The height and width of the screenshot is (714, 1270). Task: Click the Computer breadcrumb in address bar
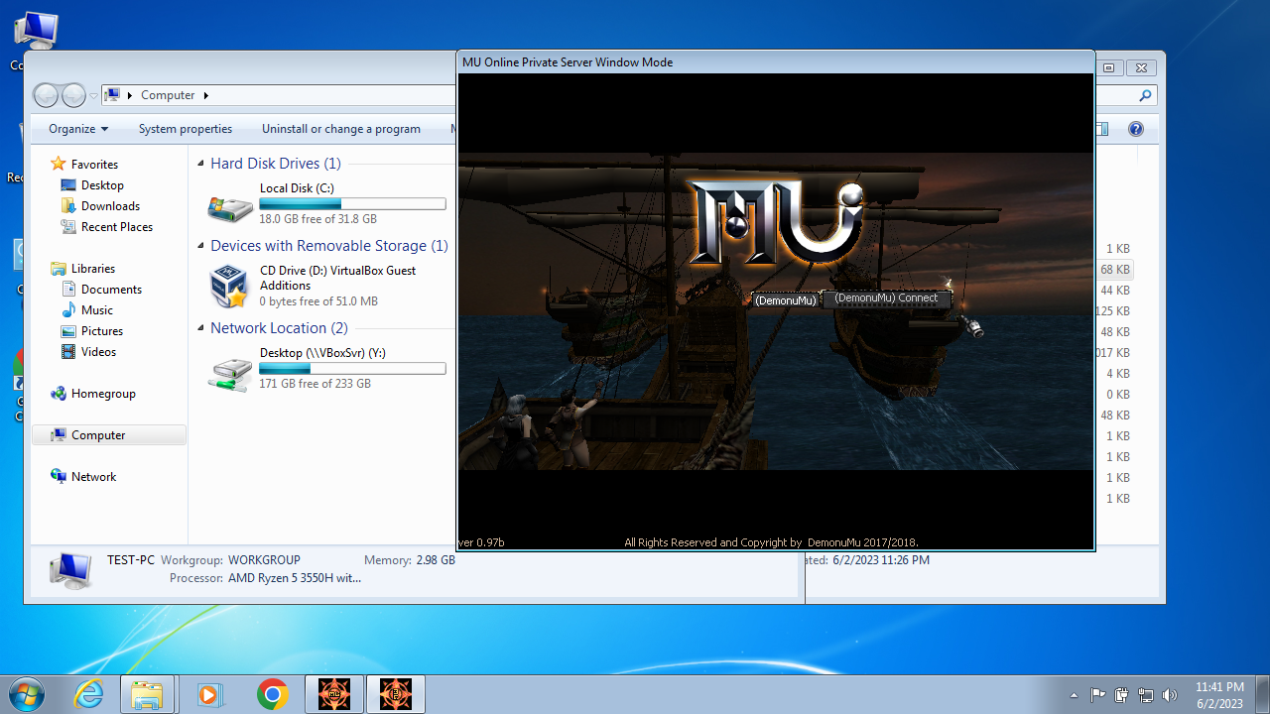click(x=168, y=95)
